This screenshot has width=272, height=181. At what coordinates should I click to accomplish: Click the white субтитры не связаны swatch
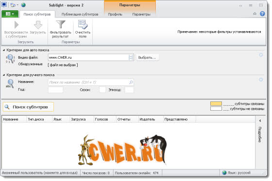[x=216, y=109]
